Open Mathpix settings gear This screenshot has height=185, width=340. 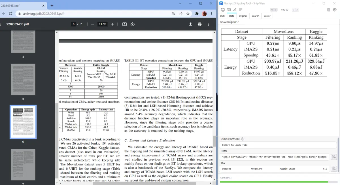point(335,10)
